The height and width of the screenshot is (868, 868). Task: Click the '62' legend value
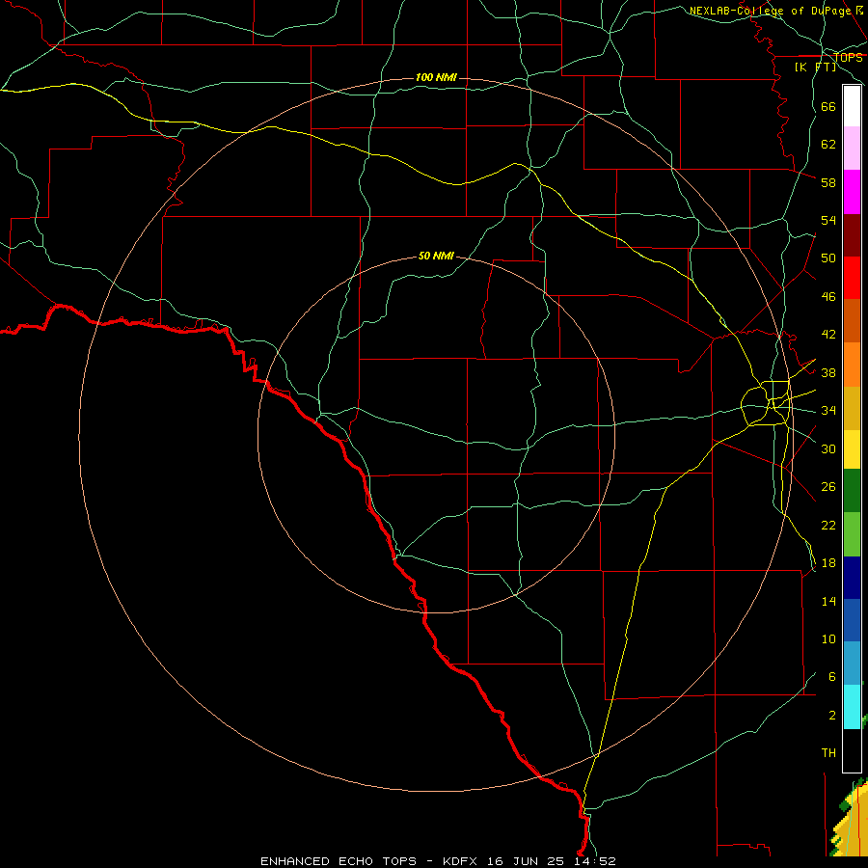828,145
